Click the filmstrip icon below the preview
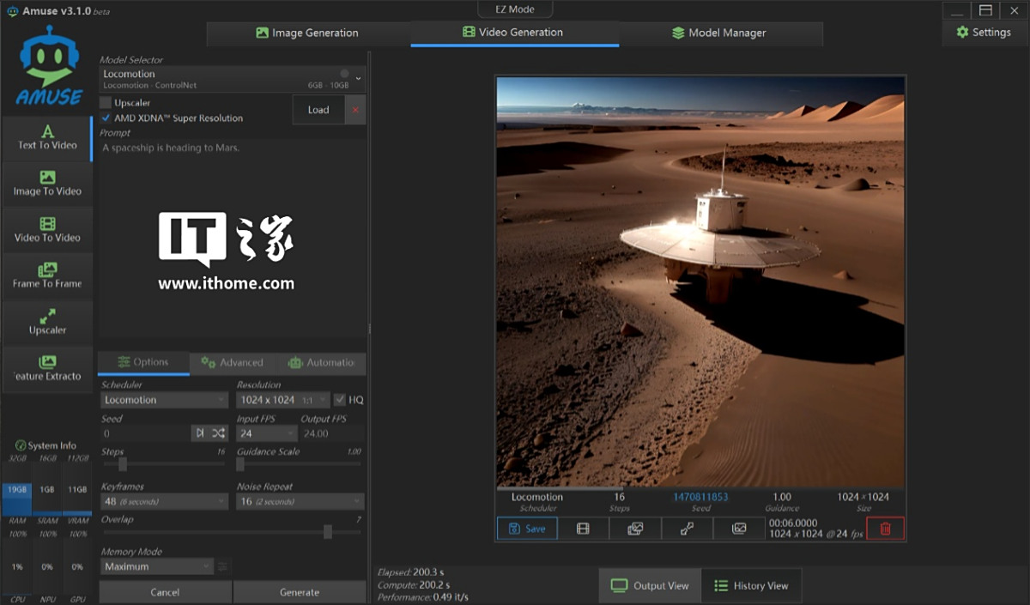Viewport: 1030px width, 605px height. [x=583, y=529]
